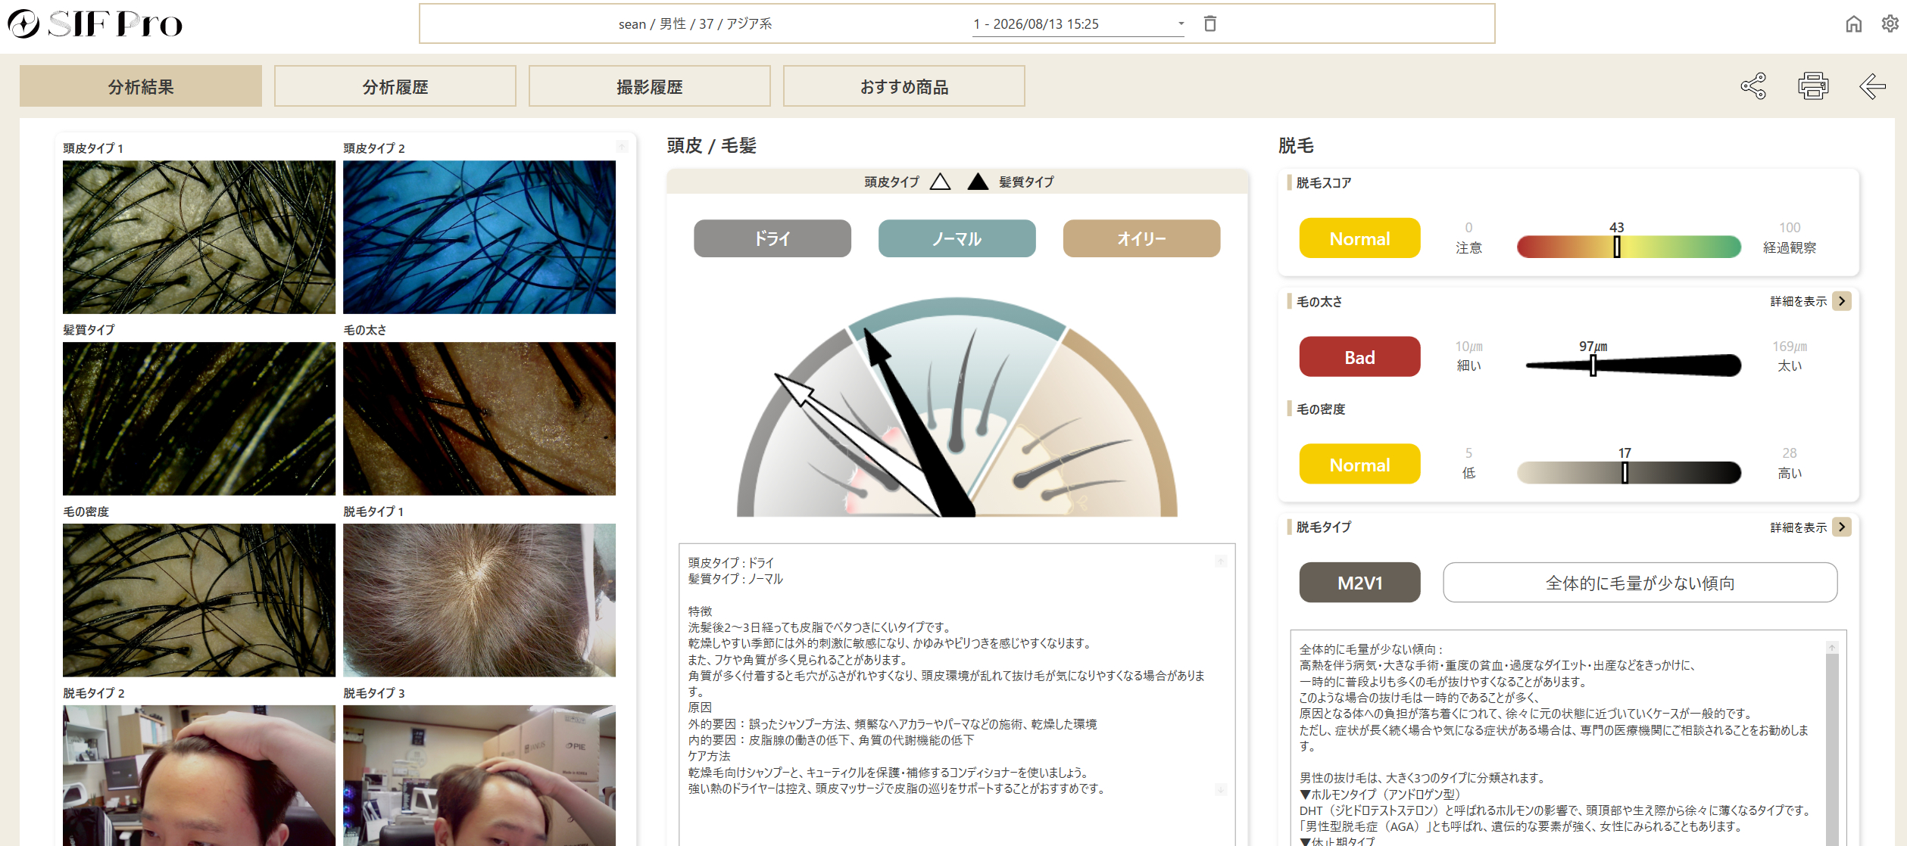Open the 毛の密度 image
The image size is (1907, 846).
(x=199, y=600)
